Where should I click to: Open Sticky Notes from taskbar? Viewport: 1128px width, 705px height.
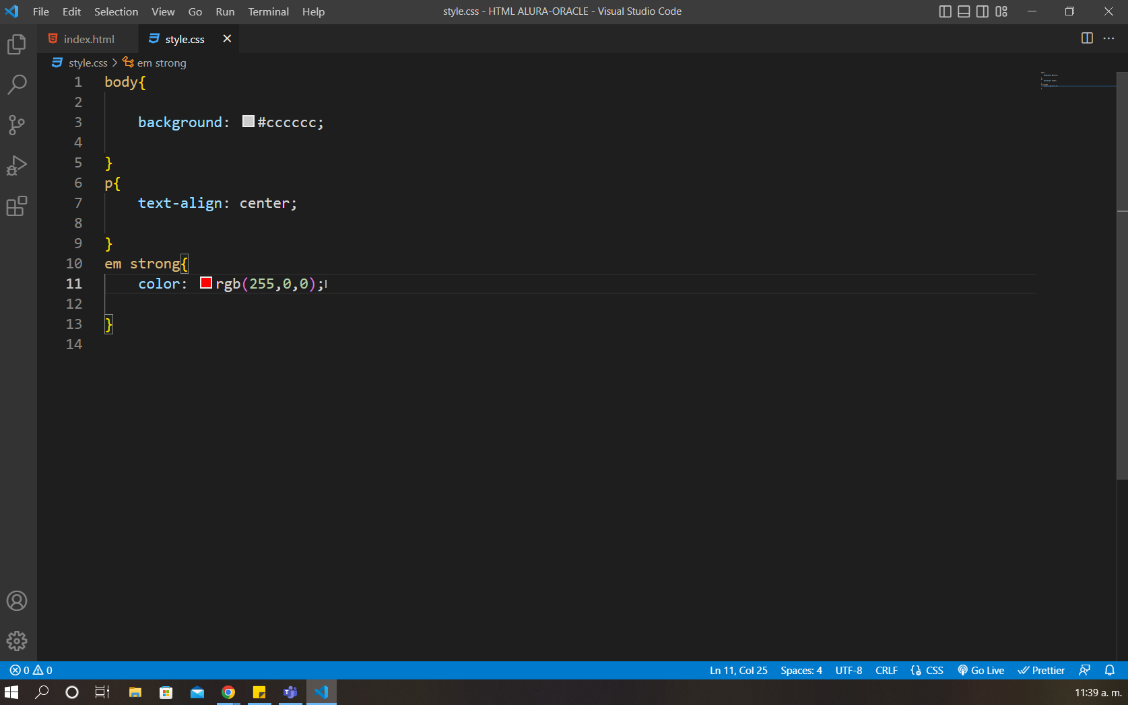point(259,692)
